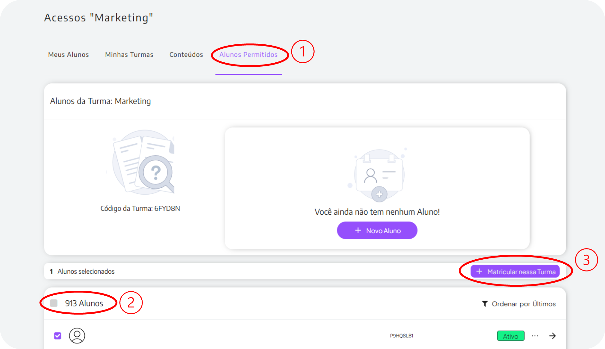Click the student avatar icon
This screenshot has width=605, height=349.
point(77,336)
